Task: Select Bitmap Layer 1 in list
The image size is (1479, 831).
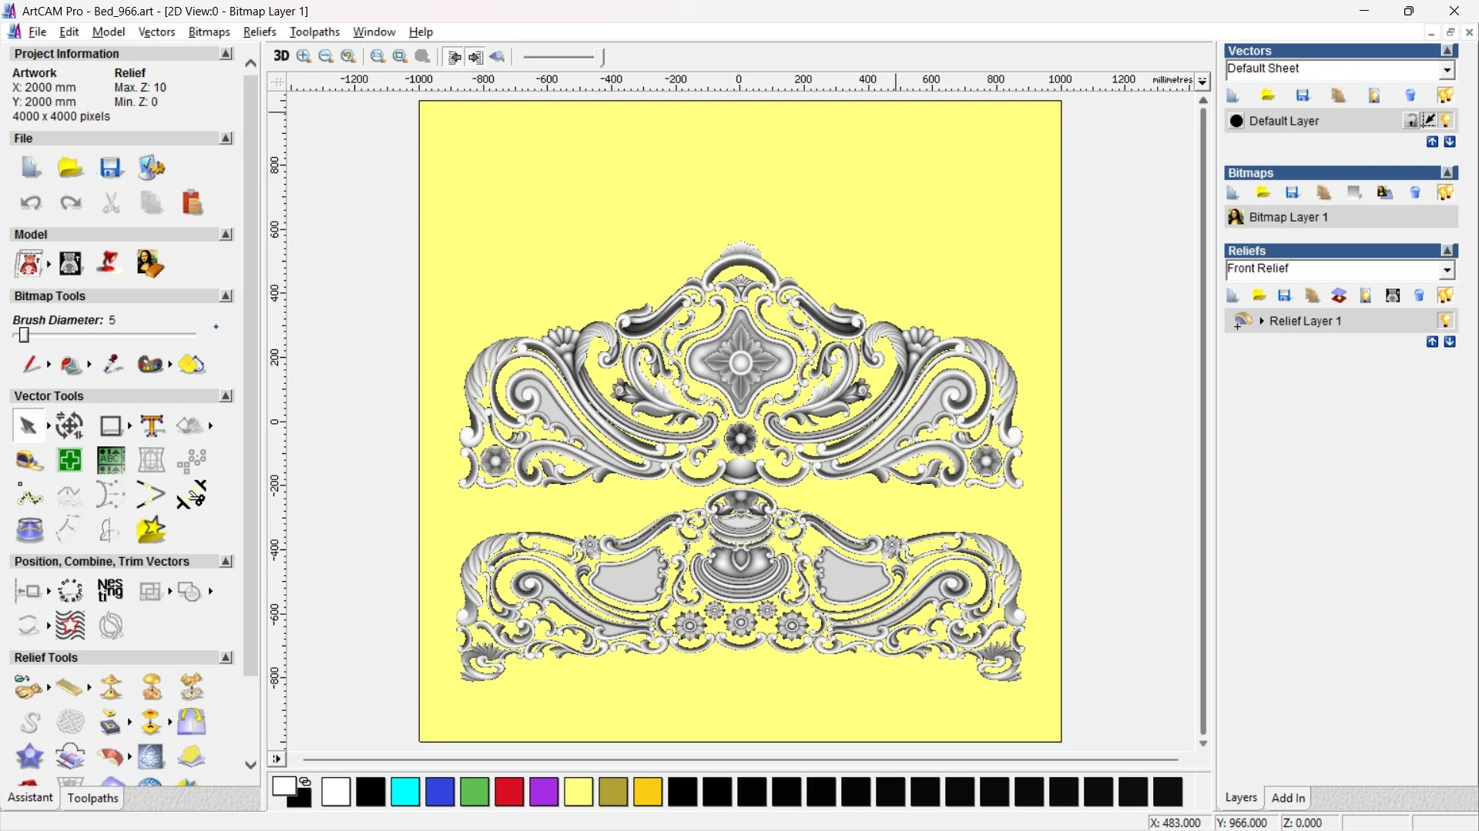Action: coord(1288,217)
